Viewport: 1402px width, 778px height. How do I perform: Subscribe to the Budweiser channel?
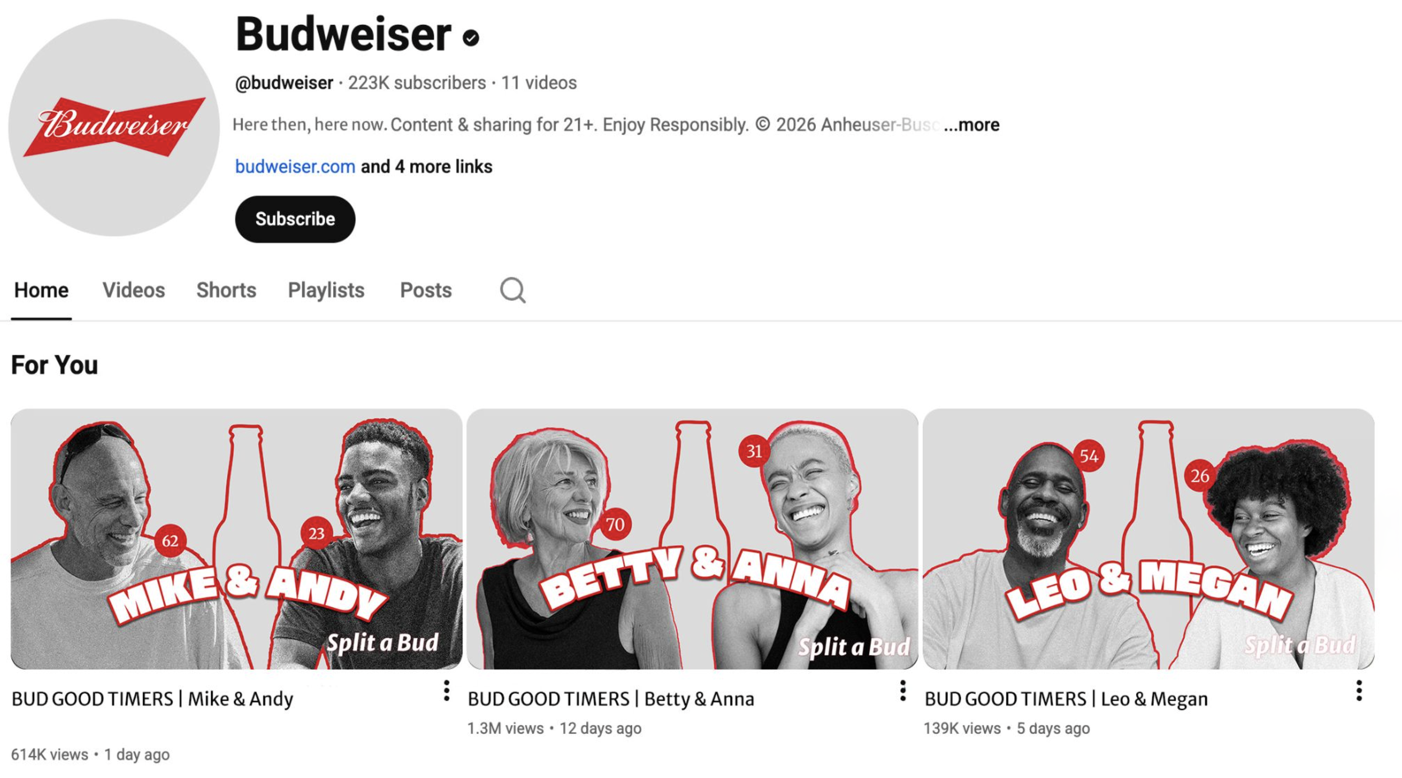[x=295, y=219]
